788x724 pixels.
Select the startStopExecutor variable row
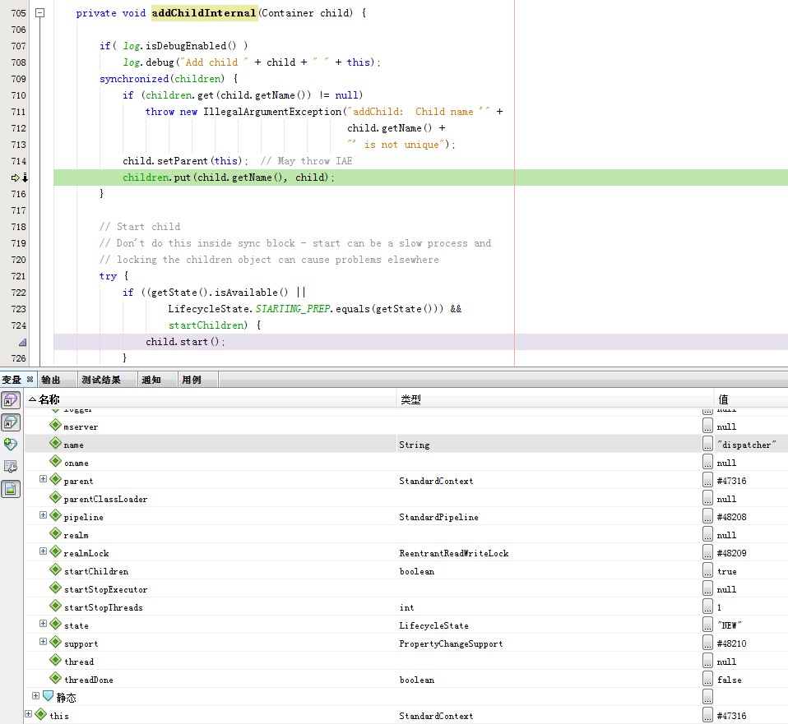pos(406,589)
